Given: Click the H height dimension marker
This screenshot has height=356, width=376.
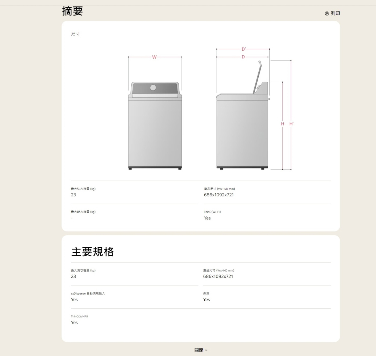Looking at the screenshot, I should (283, 124).
